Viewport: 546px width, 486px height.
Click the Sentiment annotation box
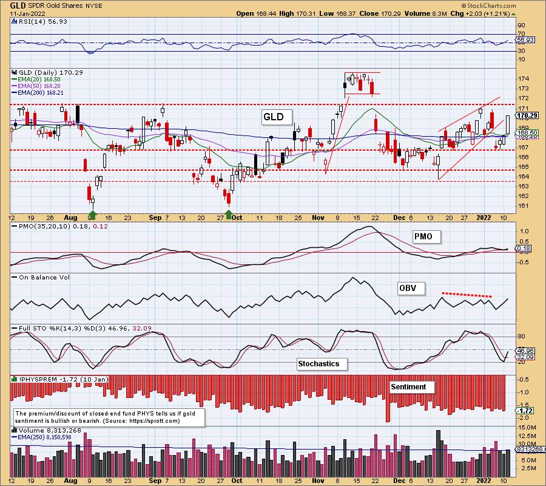(412, 386)
